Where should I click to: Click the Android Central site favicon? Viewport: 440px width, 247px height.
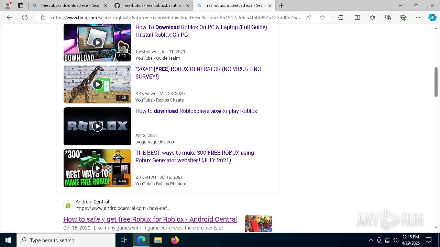pyautogui.click(x=68, y=205)
